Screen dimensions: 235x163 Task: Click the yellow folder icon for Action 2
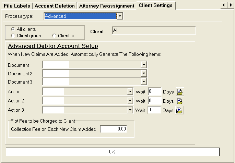180,101
